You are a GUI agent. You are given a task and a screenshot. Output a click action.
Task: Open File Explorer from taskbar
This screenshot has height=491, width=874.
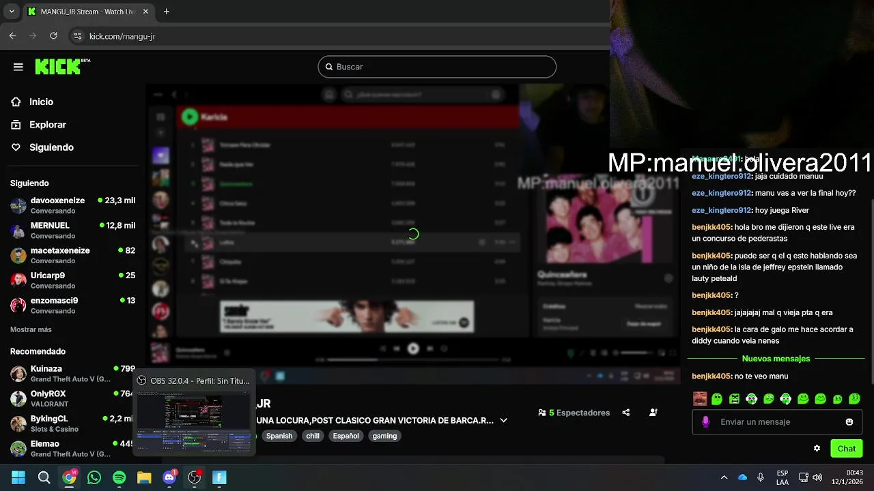[144, 477]
